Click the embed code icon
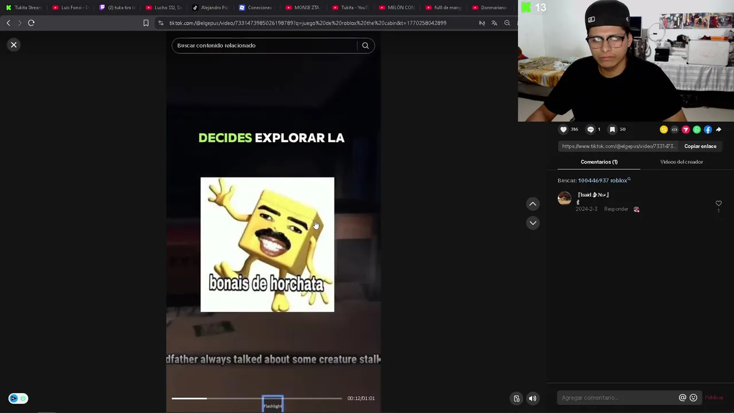This screenshot has width=734, height=413. click(674, 130)
